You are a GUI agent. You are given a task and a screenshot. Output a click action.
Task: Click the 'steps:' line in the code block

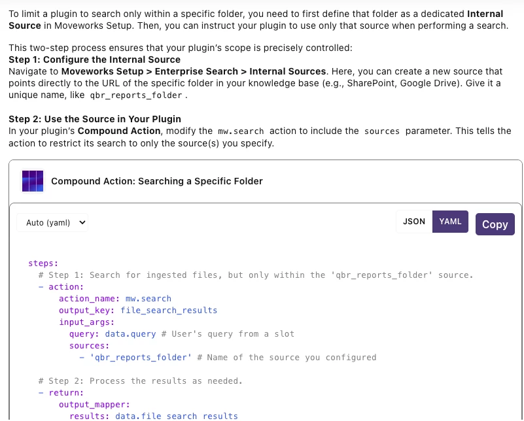(43, 263)
